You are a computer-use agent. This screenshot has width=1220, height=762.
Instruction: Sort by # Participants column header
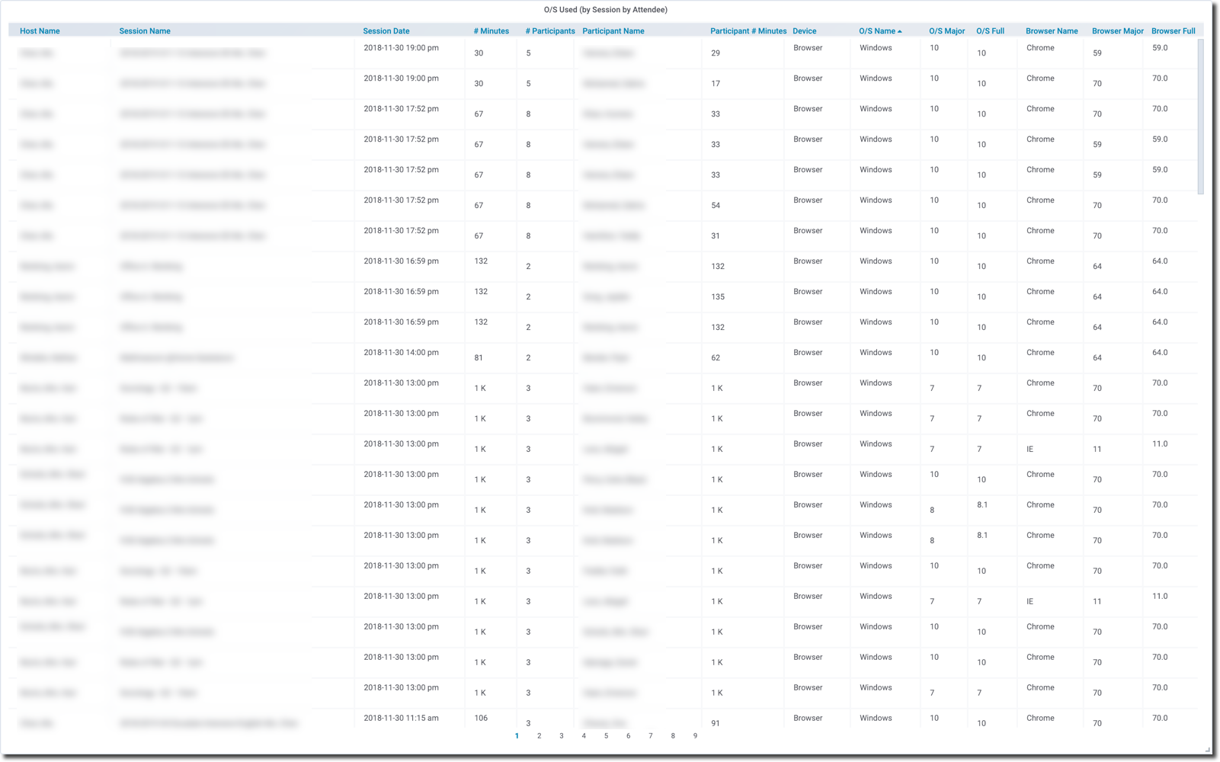[549, 31]
